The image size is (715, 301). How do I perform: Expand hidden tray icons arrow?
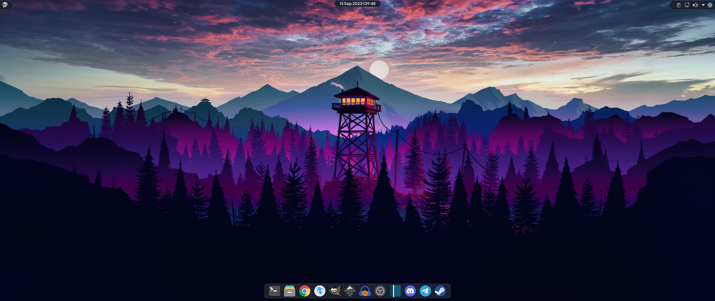point(703,5)
